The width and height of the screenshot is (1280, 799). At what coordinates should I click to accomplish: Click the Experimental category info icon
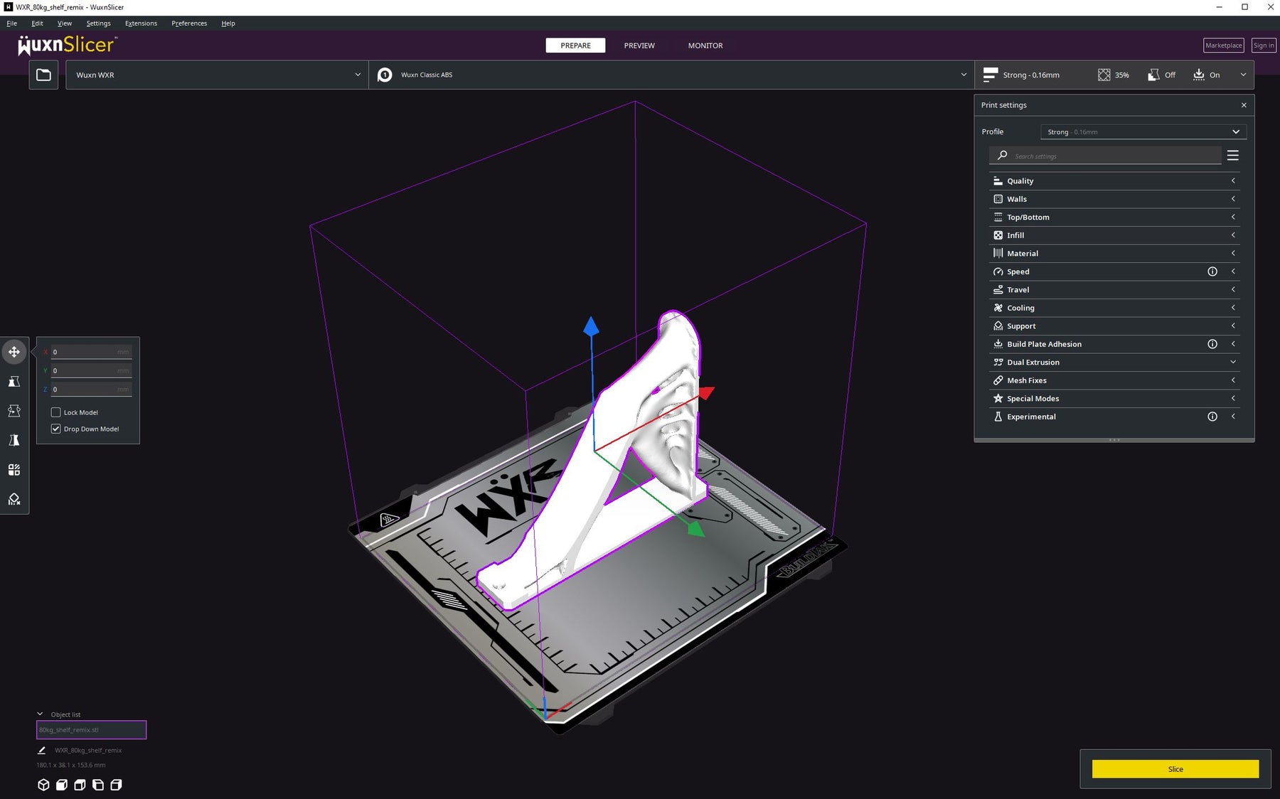[x=1212, y=417]
